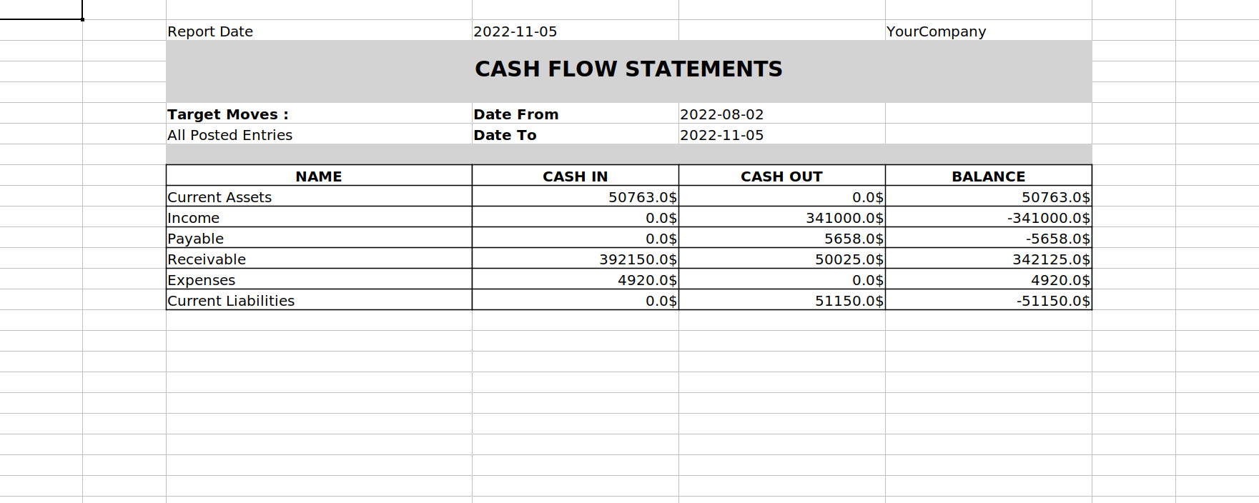Click the YourCompany cell

pyautogui.click(x=988, y=31)
